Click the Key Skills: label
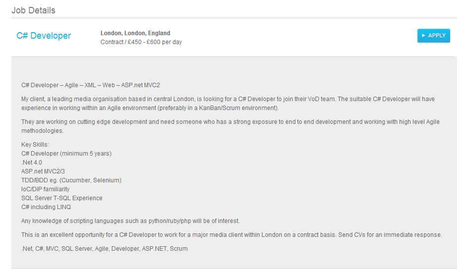 pos(35,145)
